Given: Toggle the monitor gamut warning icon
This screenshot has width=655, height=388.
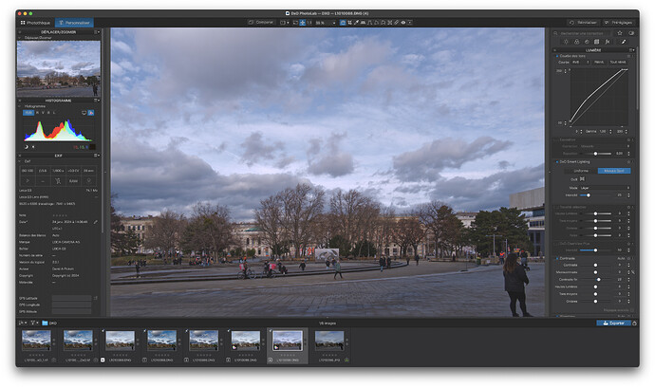Looking at the screenshot, I should [x=84, y=113].
